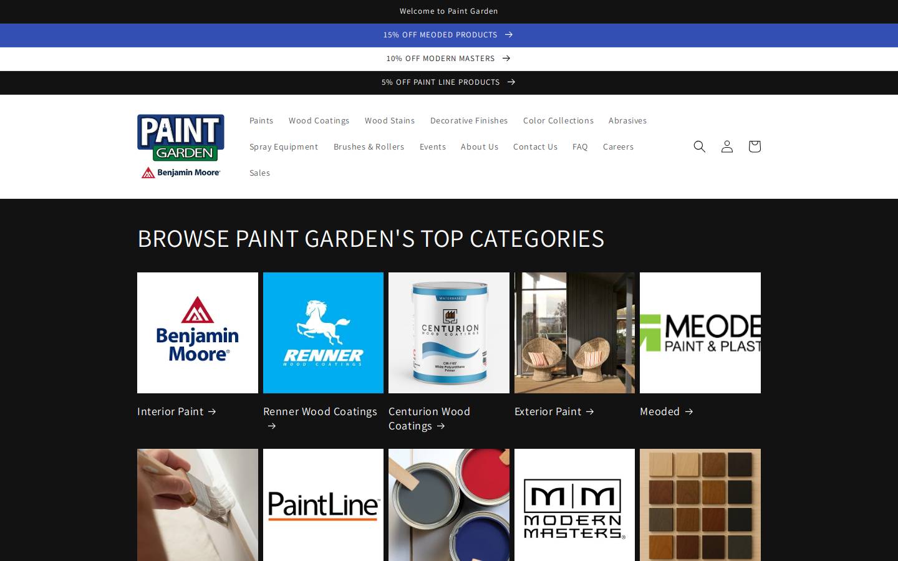Click the Paint Garden logo

[181, 146]
